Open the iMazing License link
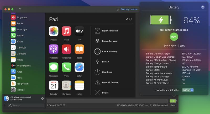 click(x=129, y=9)
